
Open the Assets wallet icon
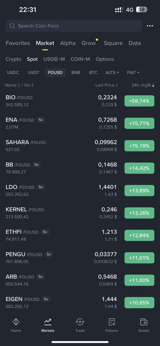click(144, 322)
